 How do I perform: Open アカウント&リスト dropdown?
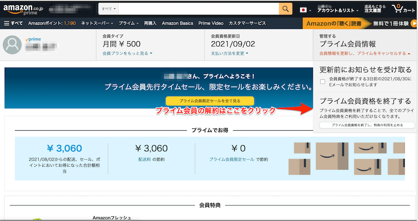coord(338,10)
